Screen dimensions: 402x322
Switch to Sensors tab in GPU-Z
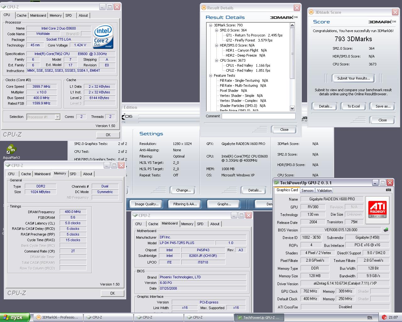[x=307, y=191]
